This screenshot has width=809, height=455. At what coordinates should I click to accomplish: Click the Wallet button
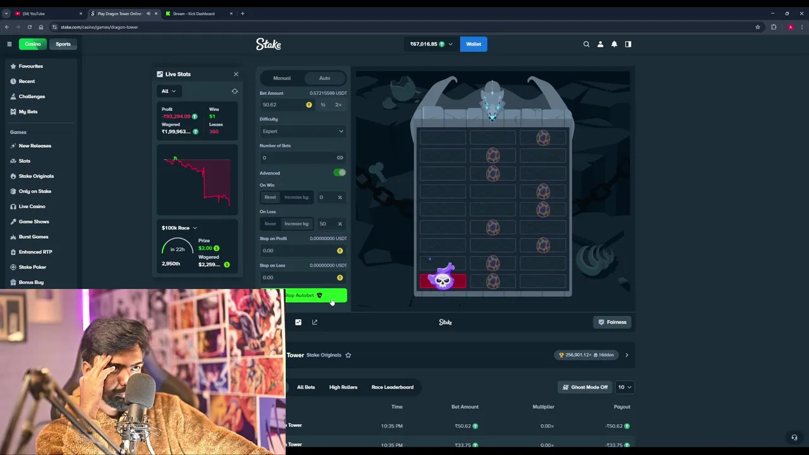(x=473, y=44)
